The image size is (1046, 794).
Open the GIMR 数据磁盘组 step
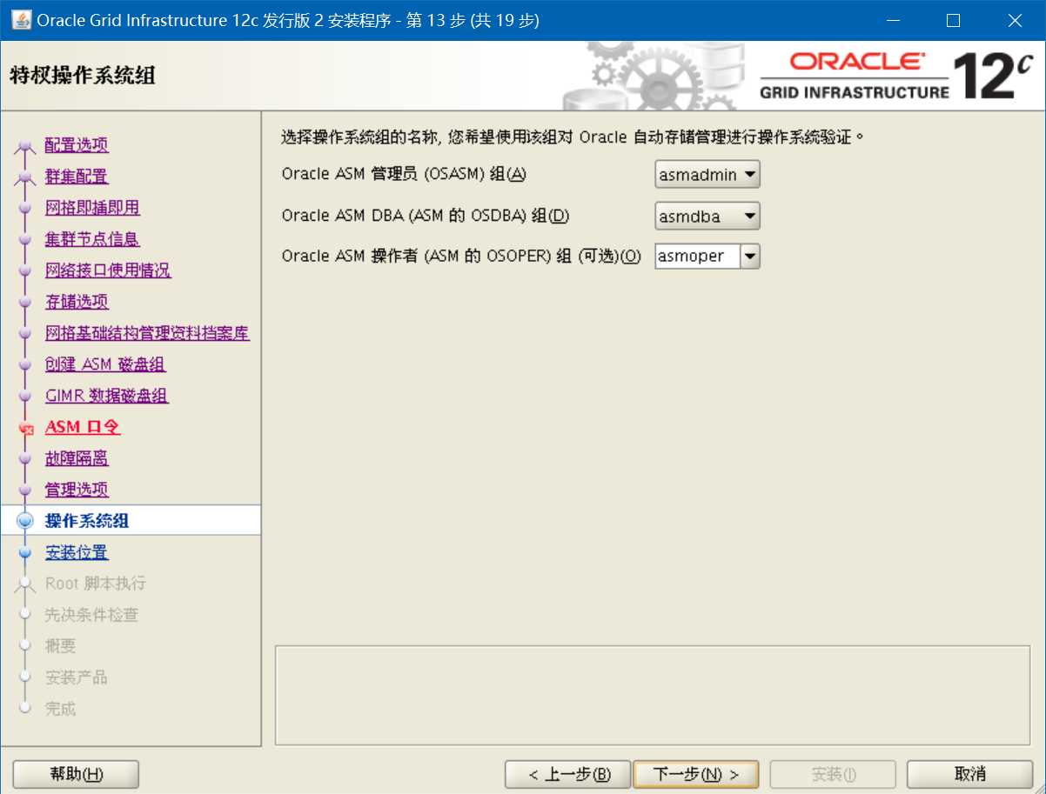pyautogui.click(x=107, y=396)
